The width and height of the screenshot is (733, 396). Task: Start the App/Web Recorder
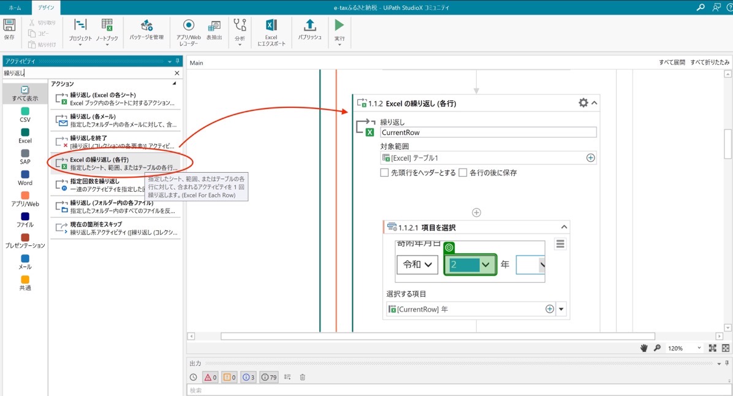point(188,32)
